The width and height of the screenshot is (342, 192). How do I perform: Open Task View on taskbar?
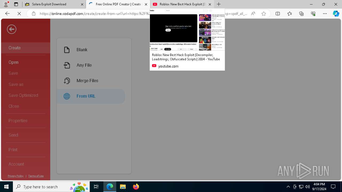pyautogui.click(x=96, y=187)
